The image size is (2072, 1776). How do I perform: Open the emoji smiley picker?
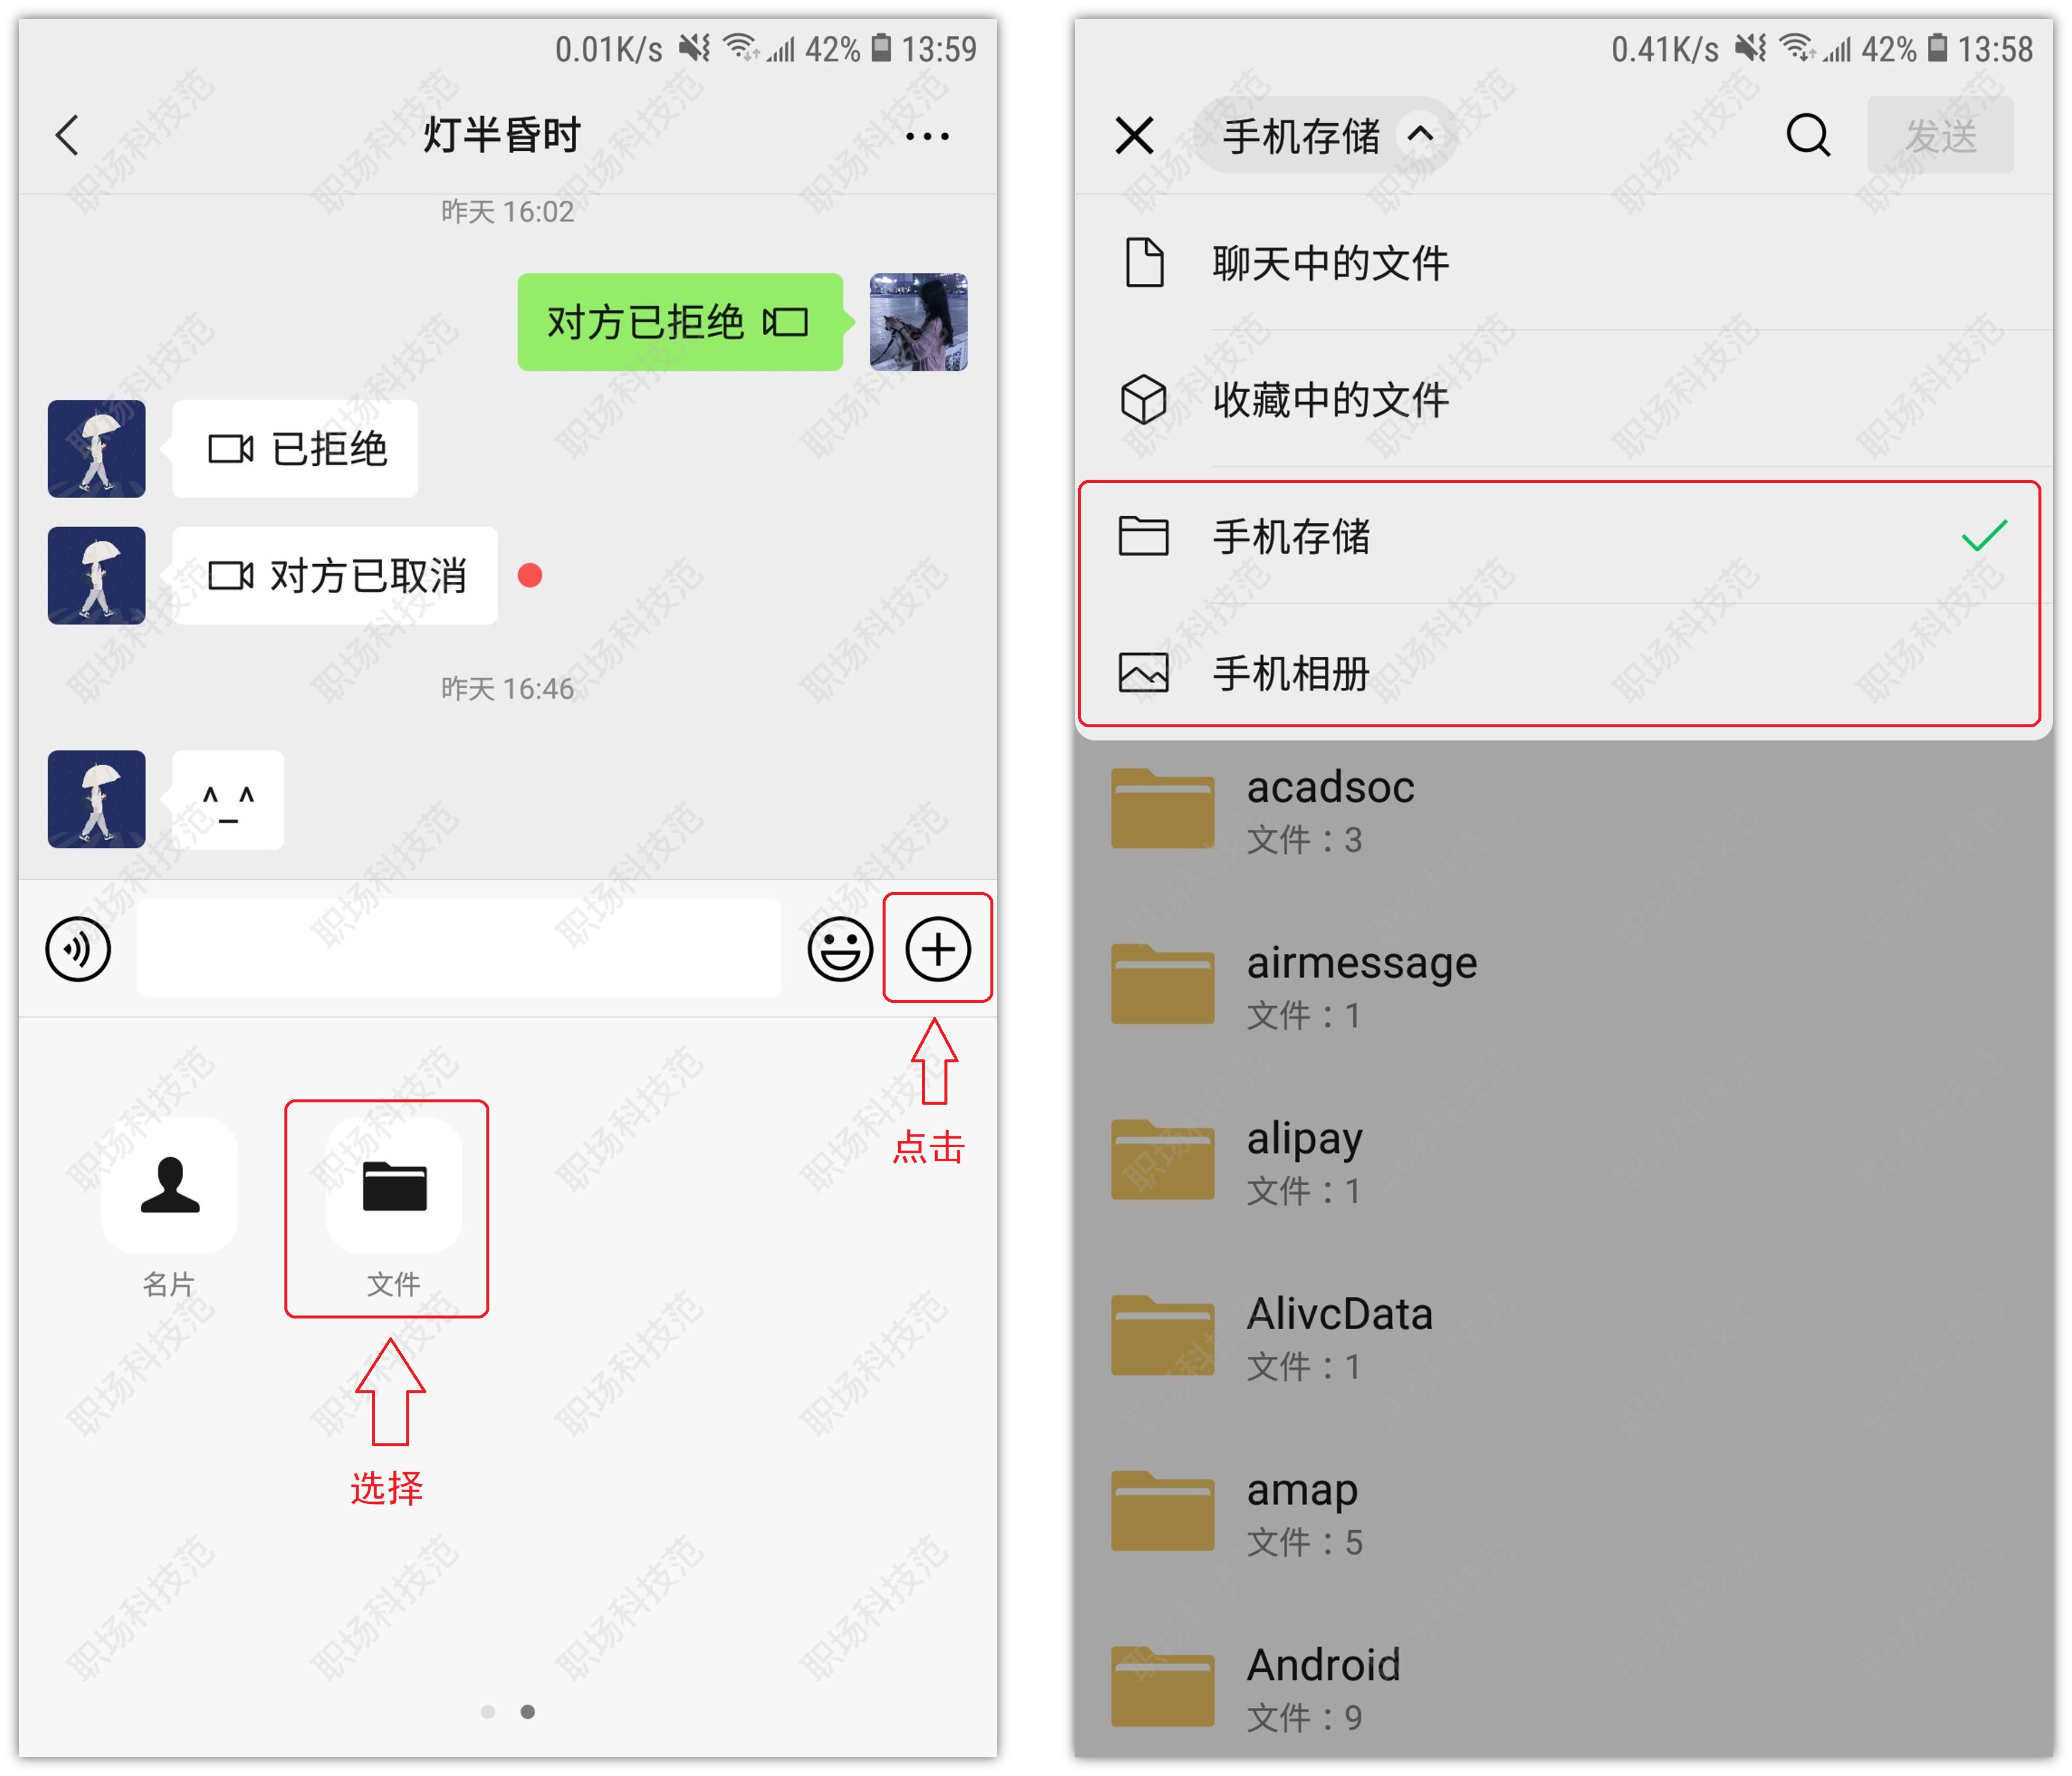840,948
